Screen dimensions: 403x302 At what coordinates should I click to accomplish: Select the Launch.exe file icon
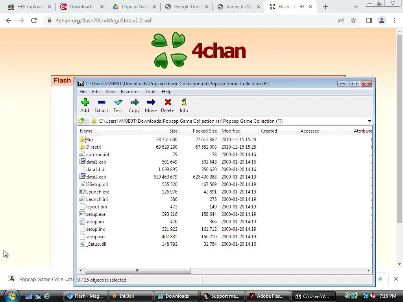(x=82, y=192)
